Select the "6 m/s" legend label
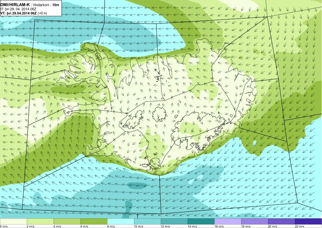The image size is (322, 228). (x=84, y=226)
